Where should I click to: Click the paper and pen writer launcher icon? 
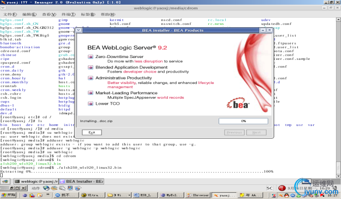click(x=62, y=188)
